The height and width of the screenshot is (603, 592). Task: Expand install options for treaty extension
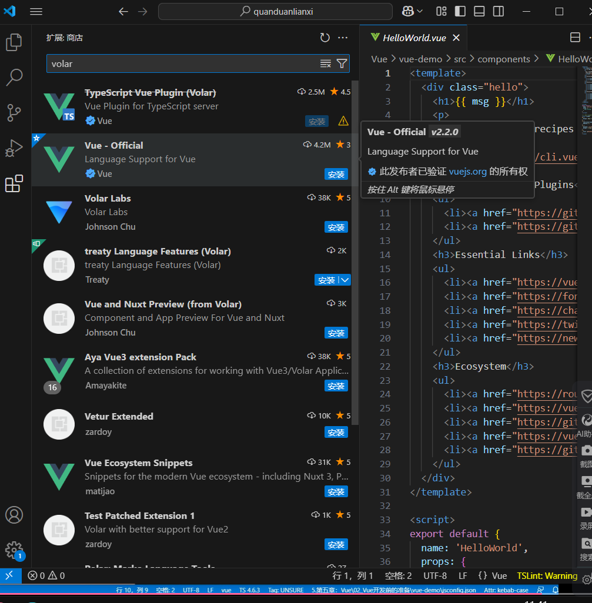tap(345, 280)
